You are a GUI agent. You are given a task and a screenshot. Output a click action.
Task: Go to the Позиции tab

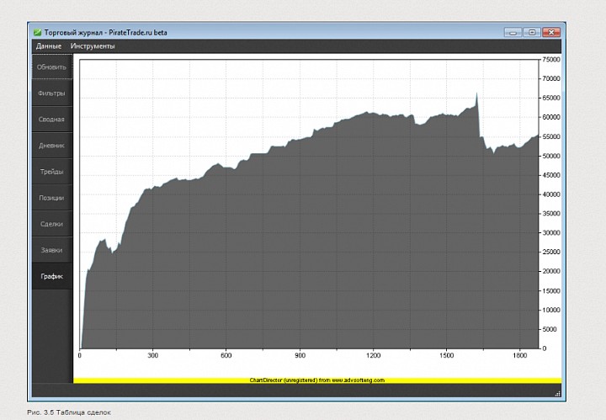[52, 198]
